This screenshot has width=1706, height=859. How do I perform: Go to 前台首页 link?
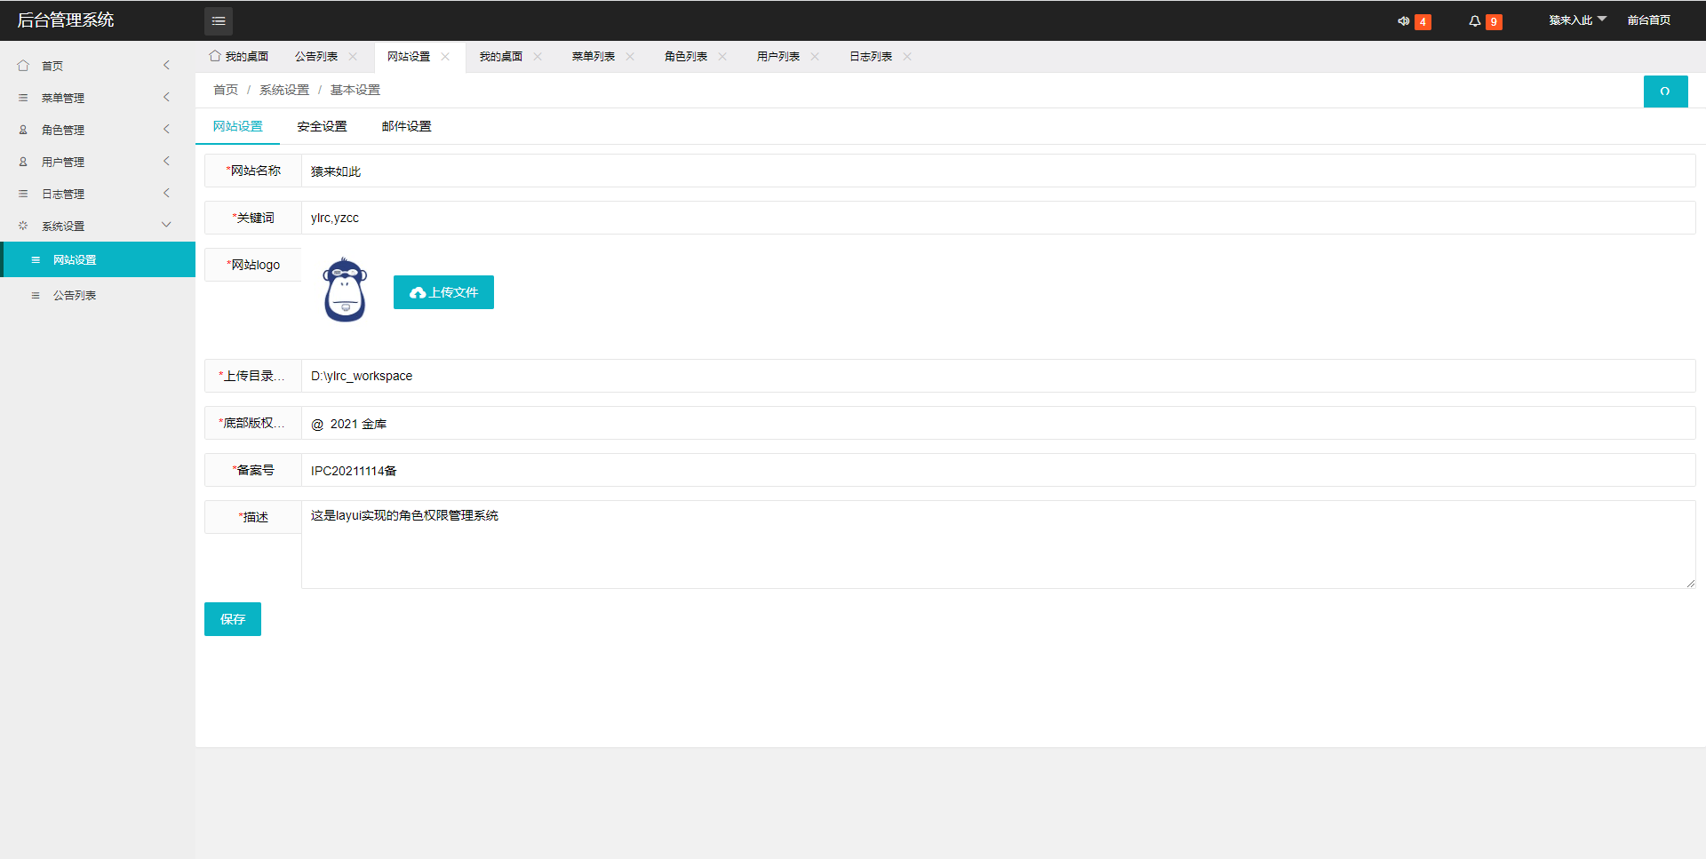1648,20
